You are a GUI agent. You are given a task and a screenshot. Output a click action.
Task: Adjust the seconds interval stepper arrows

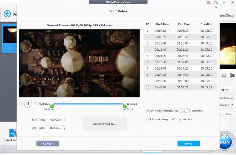point(180,119)
